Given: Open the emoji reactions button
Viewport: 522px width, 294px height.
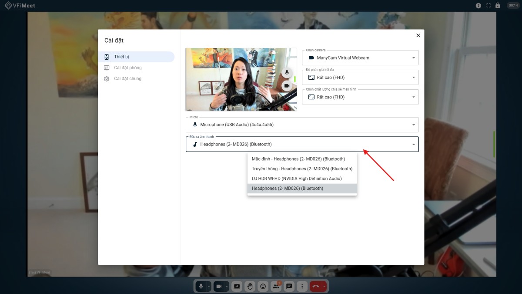Looking at the screenshot, I should (x=263, y=286).
